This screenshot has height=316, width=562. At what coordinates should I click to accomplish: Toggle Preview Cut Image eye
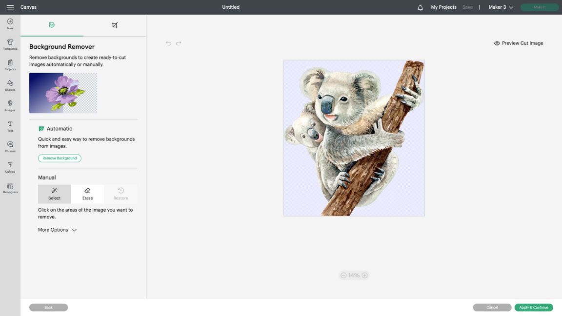497,43
